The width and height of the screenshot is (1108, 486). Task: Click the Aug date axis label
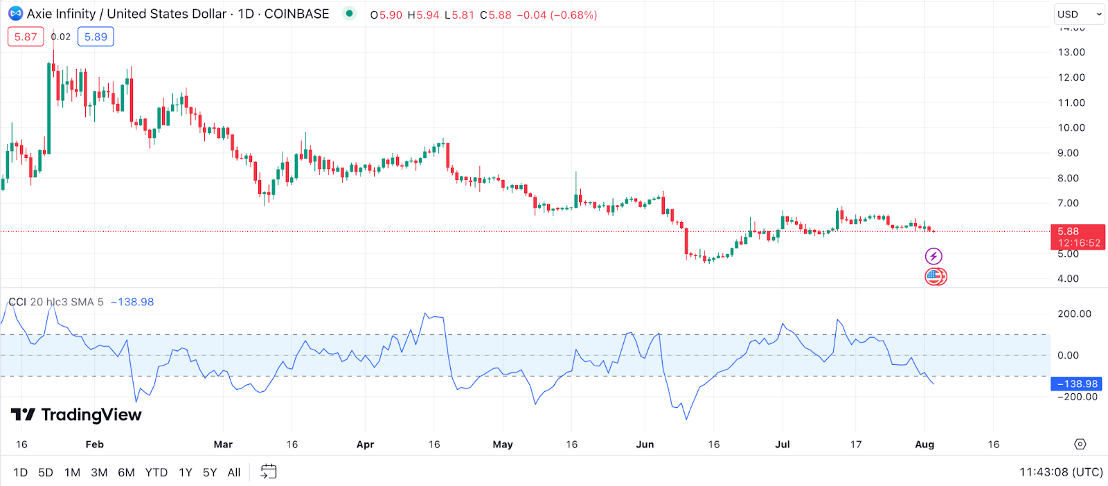coord(924,444)
